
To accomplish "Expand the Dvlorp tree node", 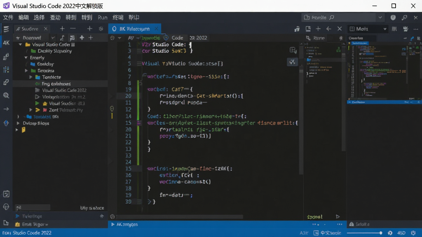I will (x=18, y=123).
